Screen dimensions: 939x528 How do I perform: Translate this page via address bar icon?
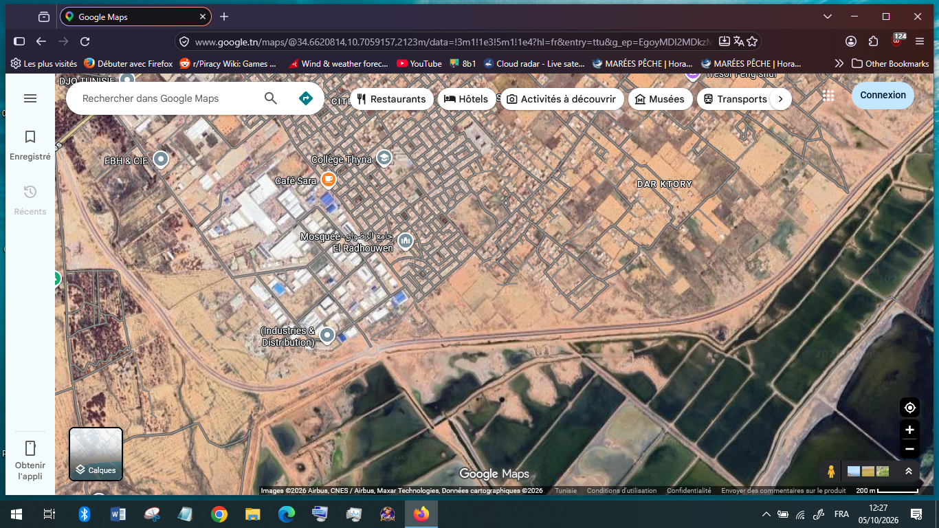tap(738, 41)
